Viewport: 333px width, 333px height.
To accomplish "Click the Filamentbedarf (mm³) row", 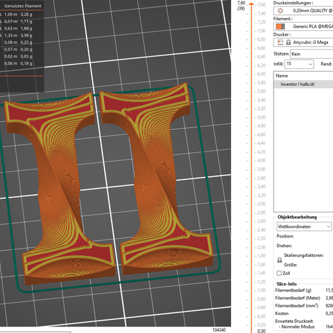I will tap(304, 306).
